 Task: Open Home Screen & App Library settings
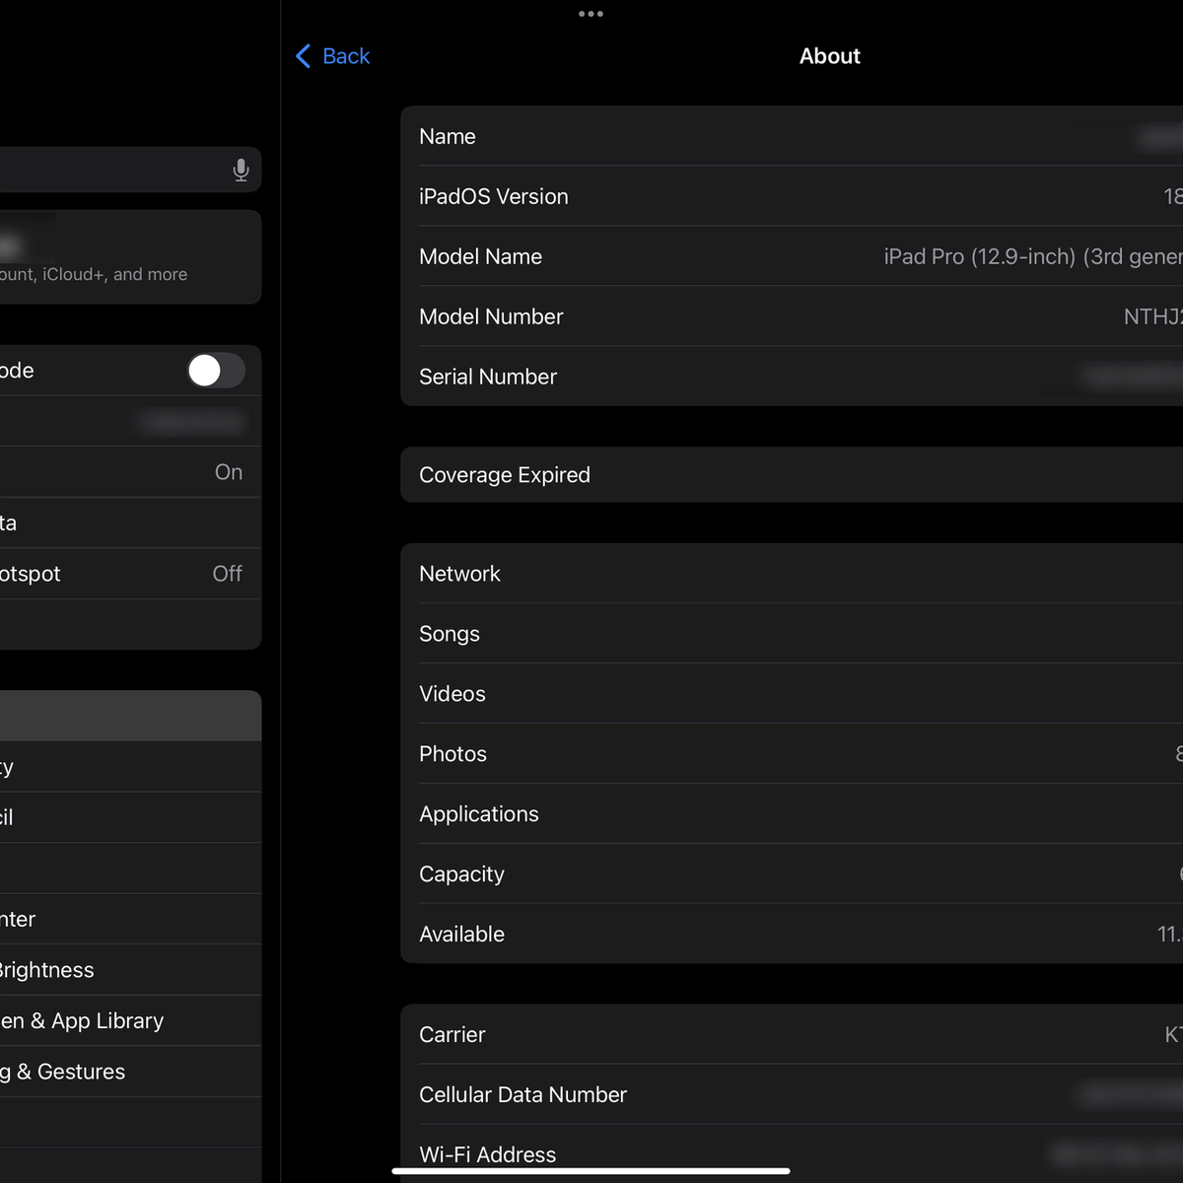[130, 1020]
